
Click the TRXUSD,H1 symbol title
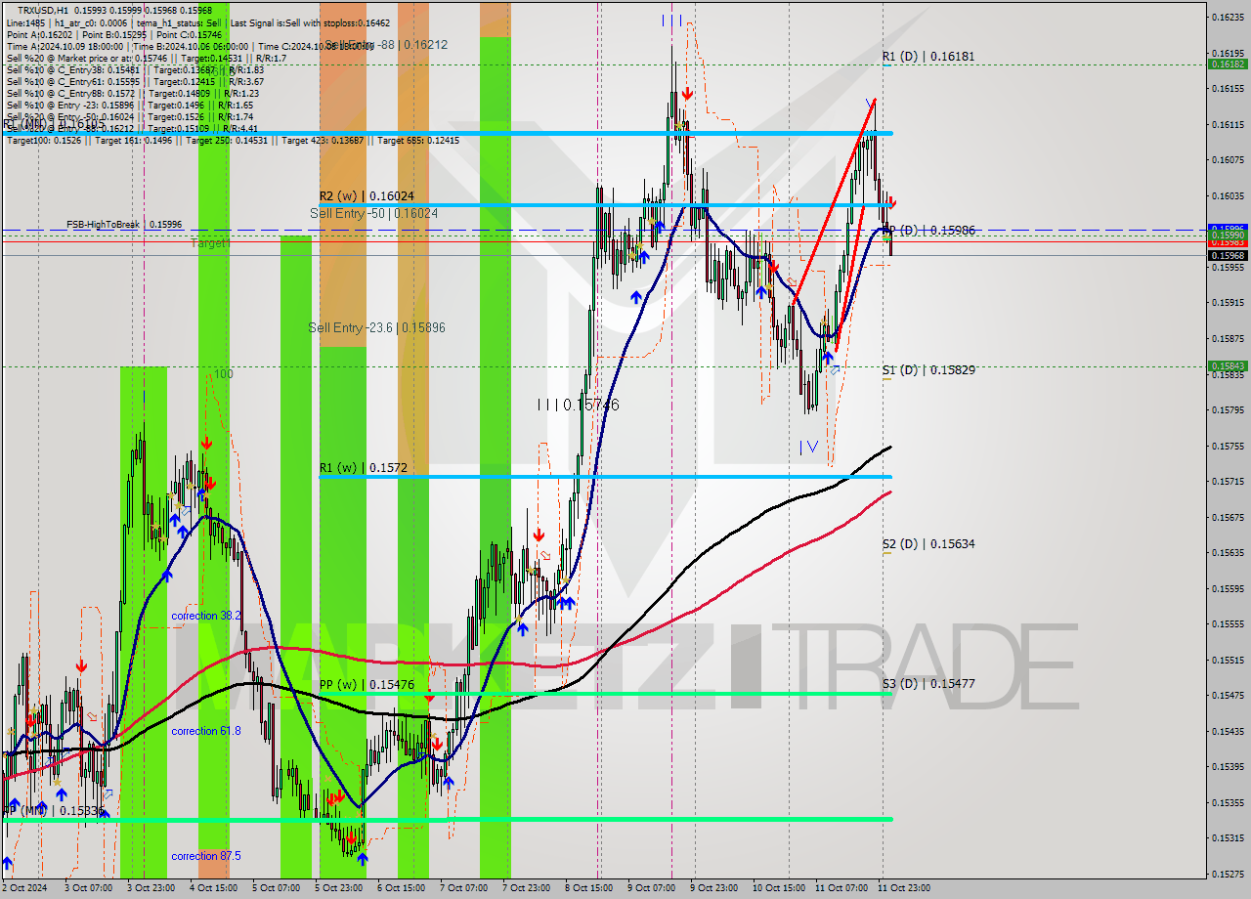[x=43, y=10]
